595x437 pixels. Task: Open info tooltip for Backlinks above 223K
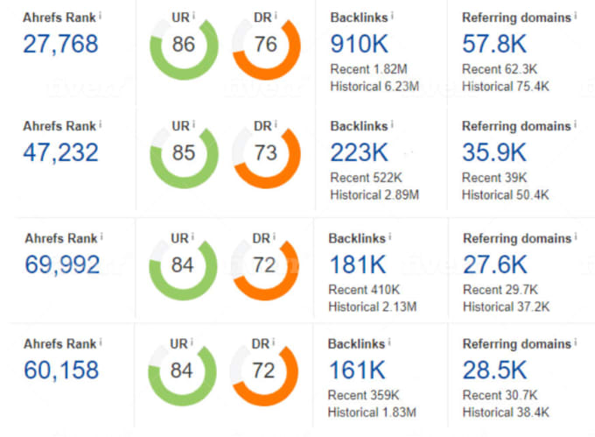click(x=391, y=125)
